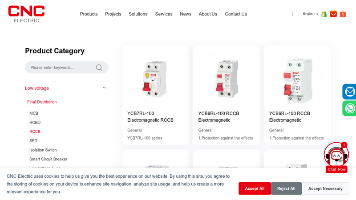Screen dimensions: 356x200
Task: Click the CNC Electric logo
Action: click(x=26, y=14)
